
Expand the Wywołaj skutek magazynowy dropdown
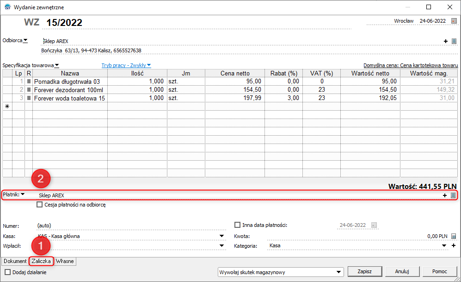coord(339,272)
